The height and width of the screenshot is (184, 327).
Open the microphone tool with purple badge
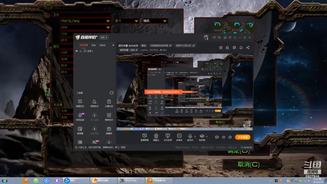click(x=80, y=117)
